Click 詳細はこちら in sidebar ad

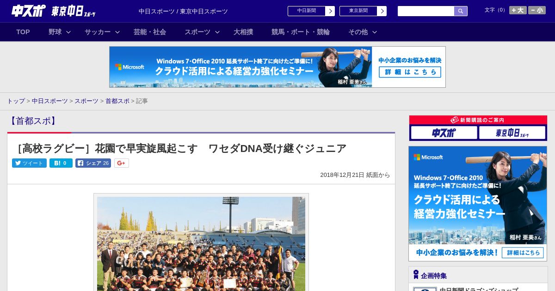tap(523, 253)
